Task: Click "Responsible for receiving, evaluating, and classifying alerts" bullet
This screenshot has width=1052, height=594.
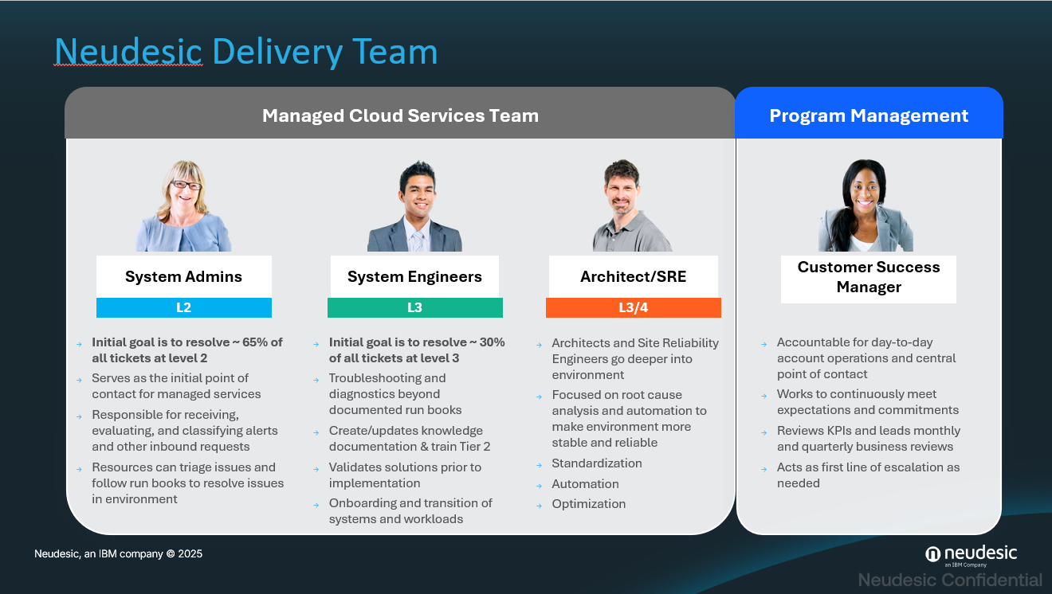Action: (185, 431)
